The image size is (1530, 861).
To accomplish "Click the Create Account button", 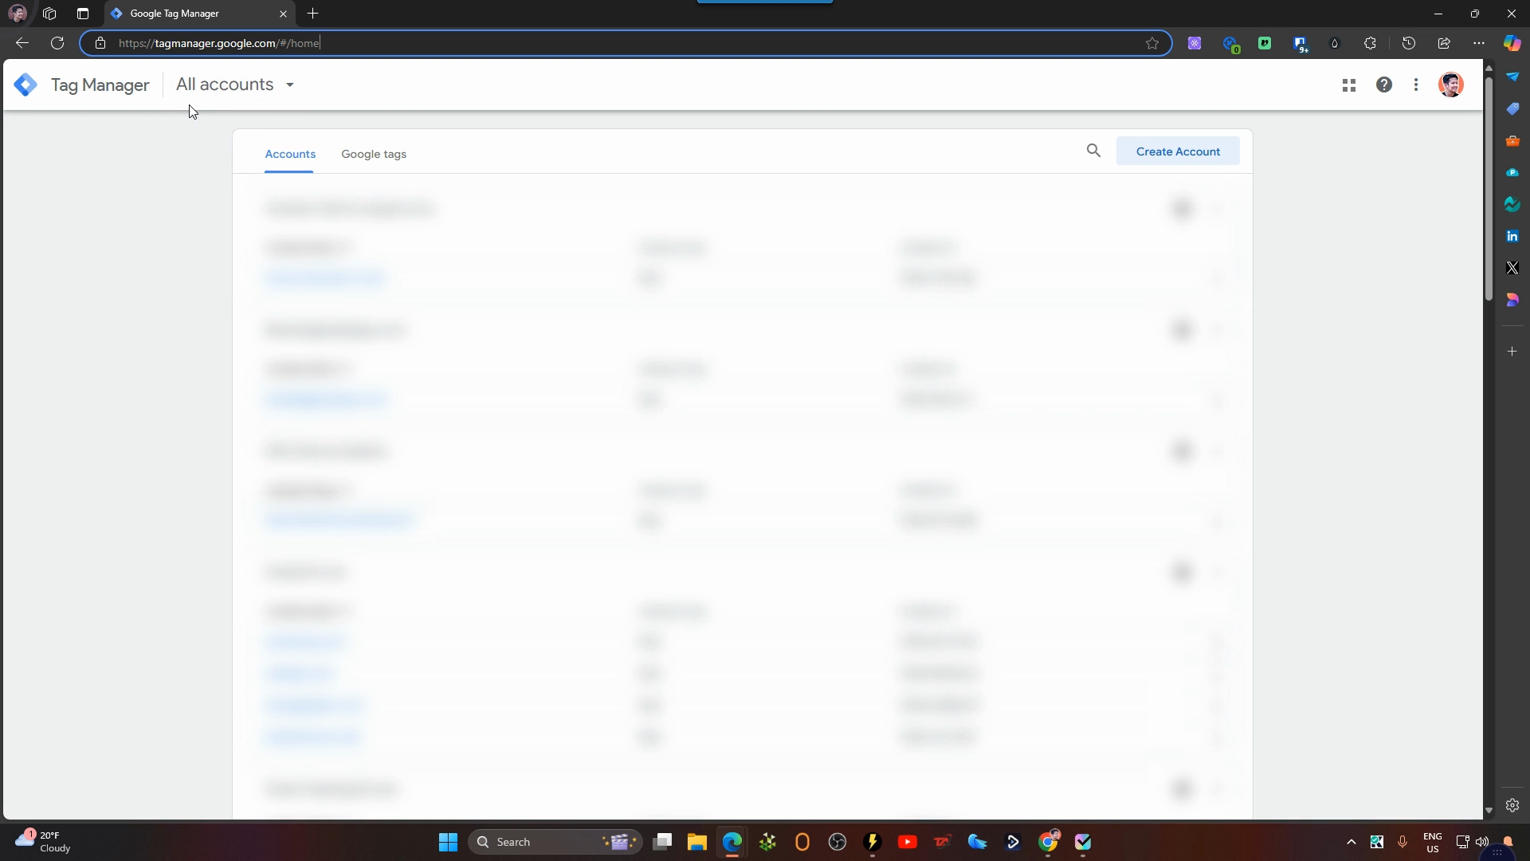I will (x=1178, y=151).
